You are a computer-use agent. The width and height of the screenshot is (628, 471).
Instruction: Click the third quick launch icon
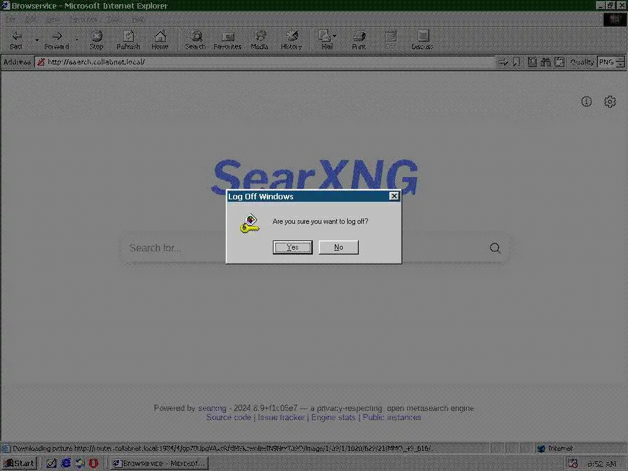point(80,464)
